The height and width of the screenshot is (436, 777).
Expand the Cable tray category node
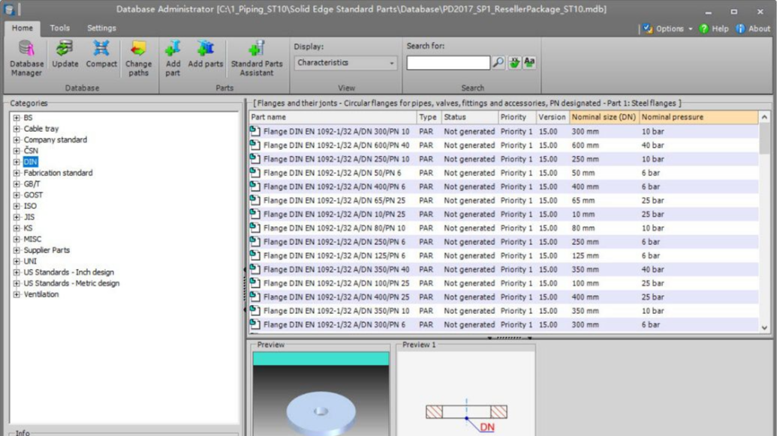(17, 129)
